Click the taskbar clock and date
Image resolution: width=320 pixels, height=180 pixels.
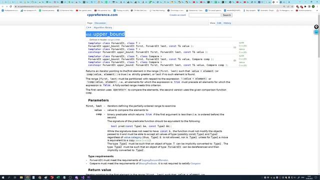click(x=309, y=177)
